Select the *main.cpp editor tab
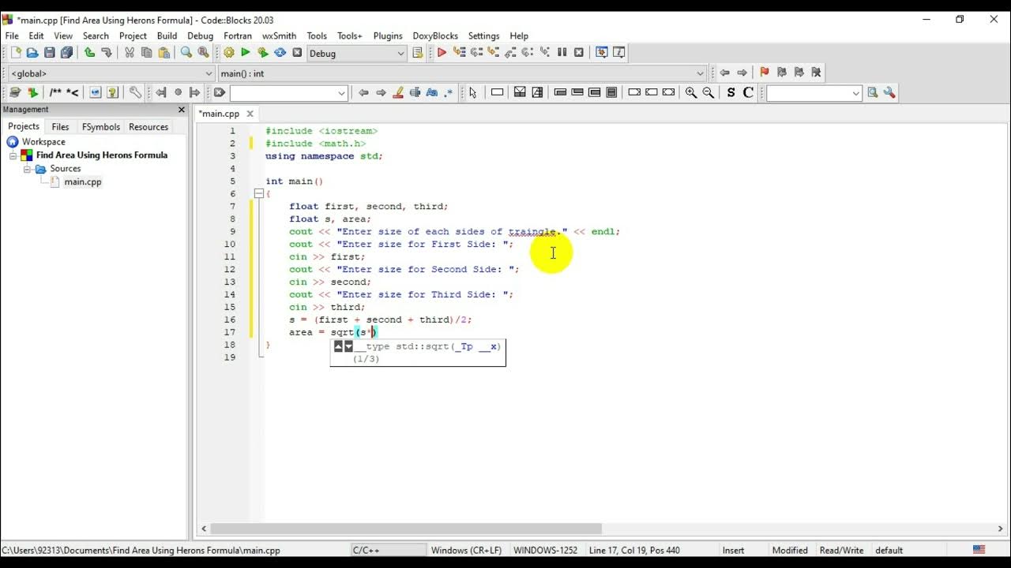Image resolution: width=1011 pixels, height=568 pixels. pos(219,114)
